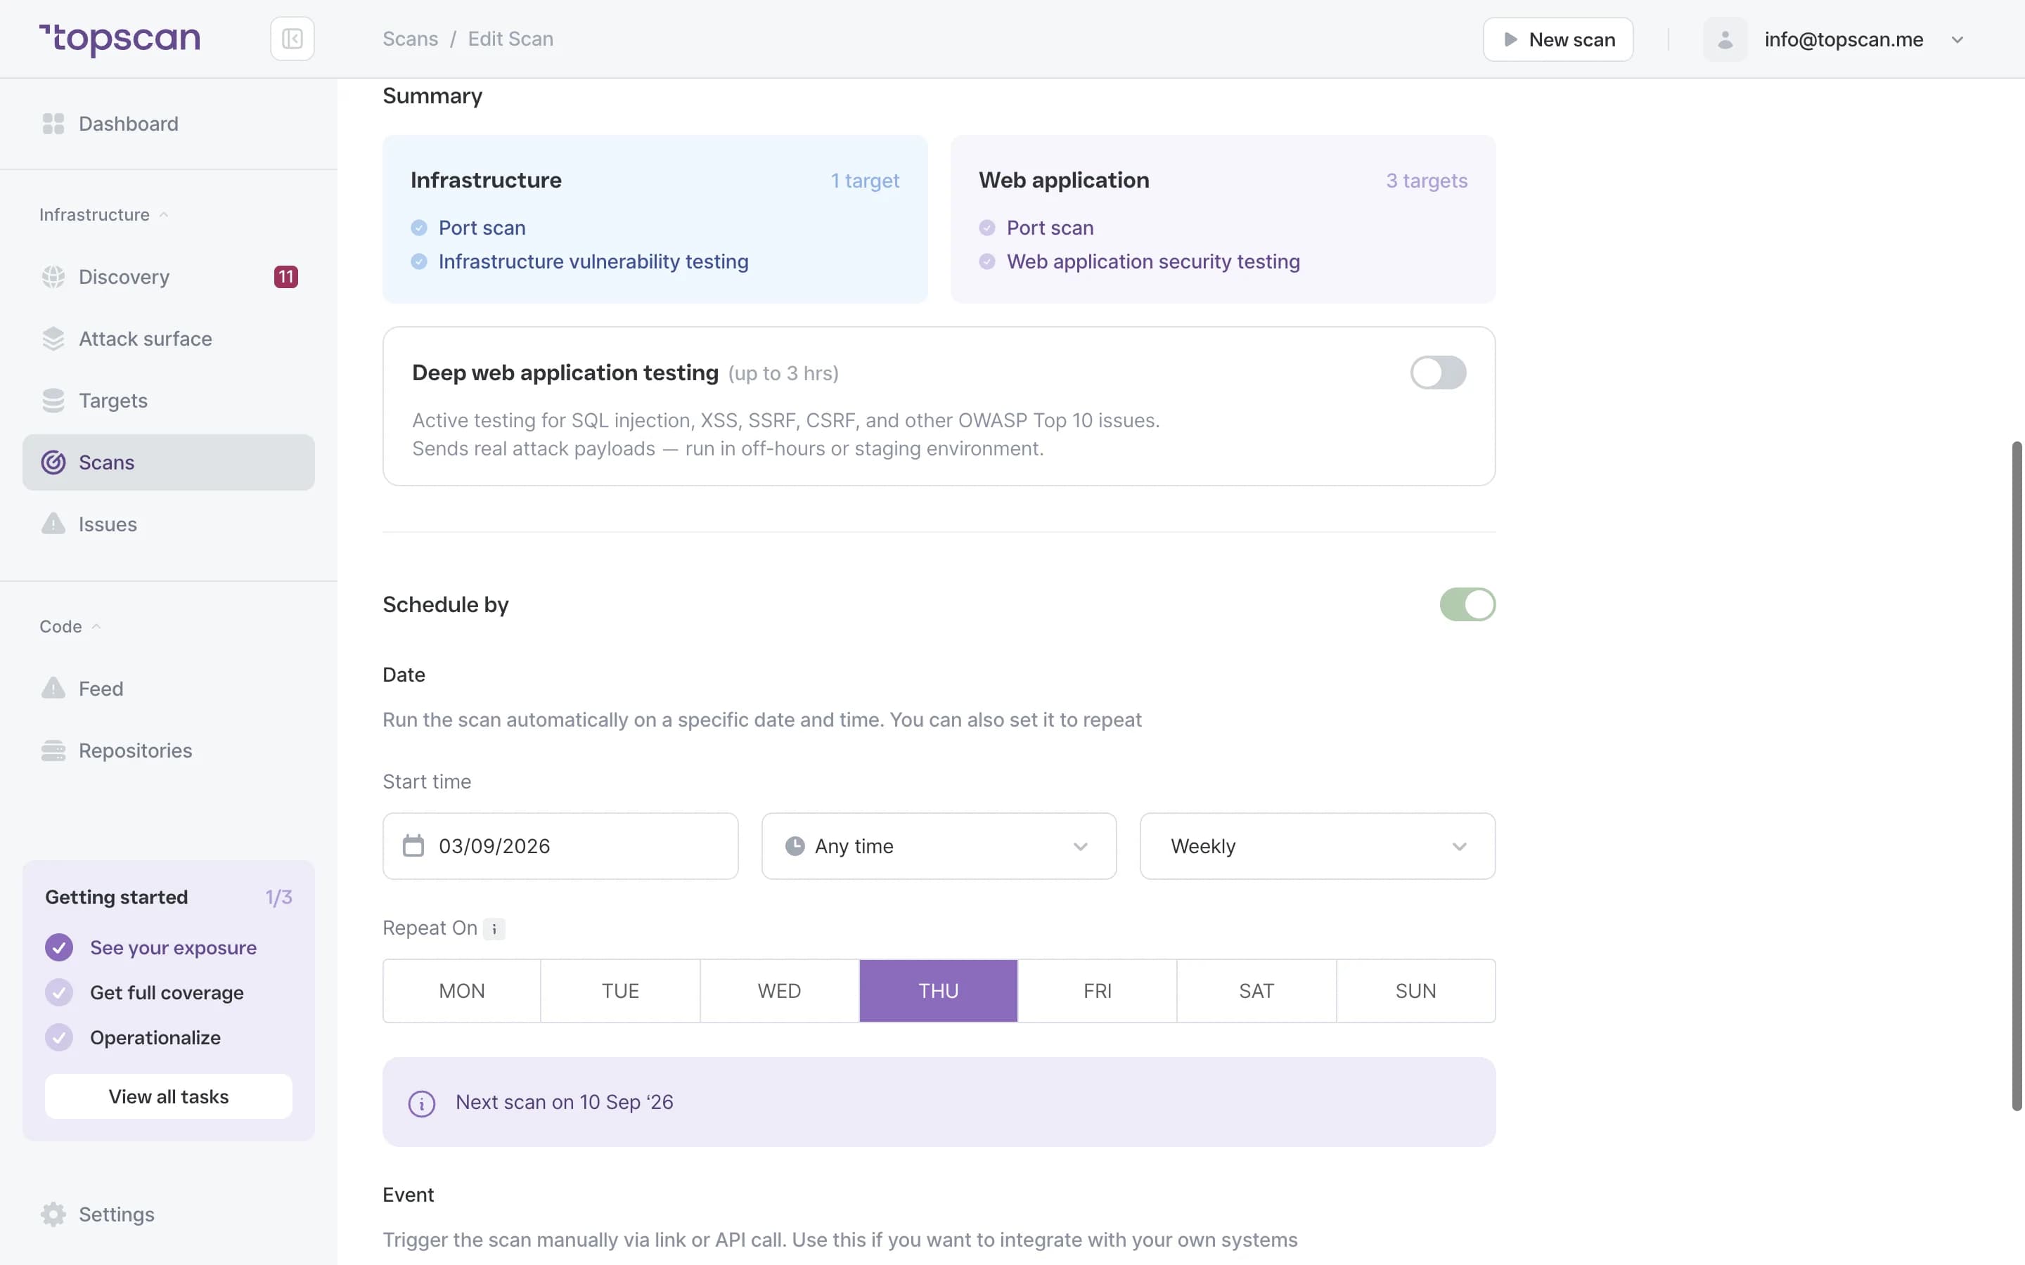Start a New scan
The height and width of the screenshot is (1265, 2025).
(1558, 39)
